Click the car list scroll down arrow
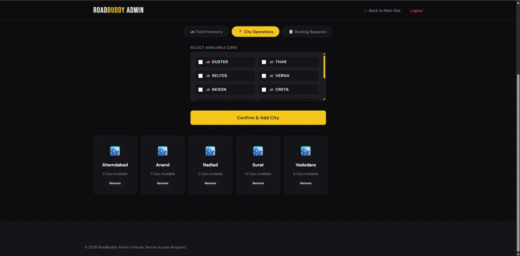The width and height of the screenshot is (520, 256). [x=324, y=99]
